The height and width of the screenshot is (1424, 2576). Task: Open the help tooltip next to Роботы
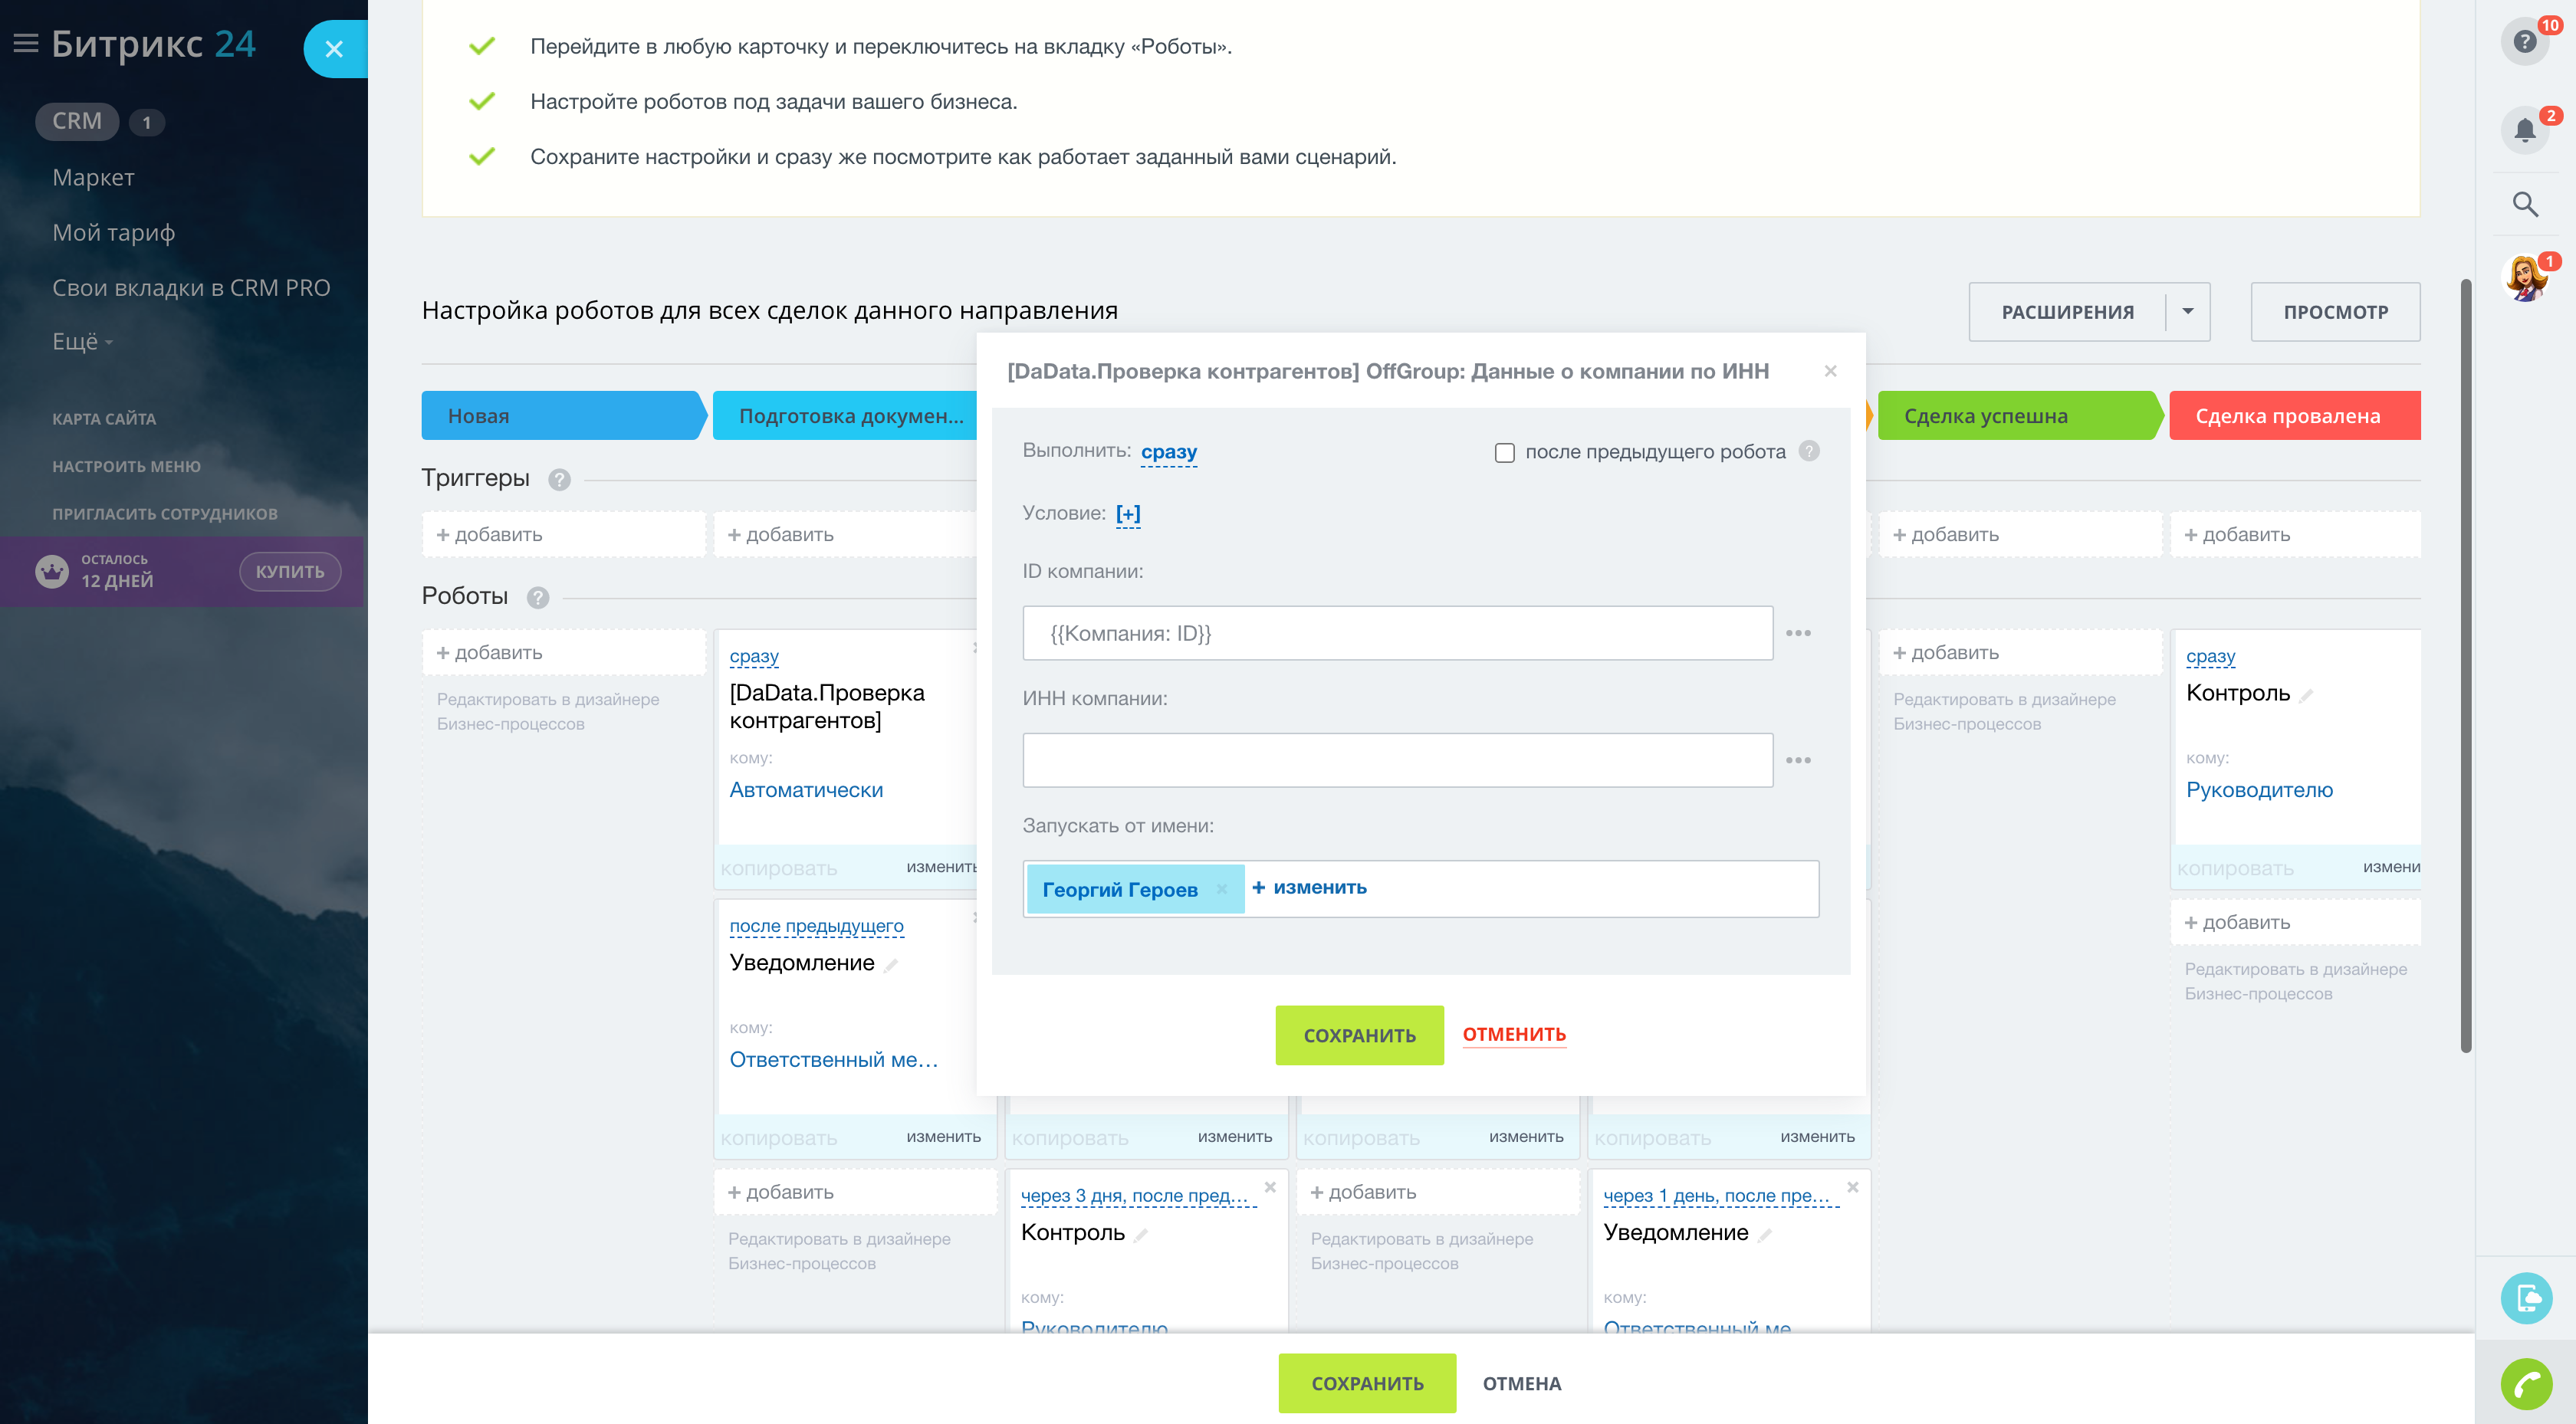(x=538, y=597)
